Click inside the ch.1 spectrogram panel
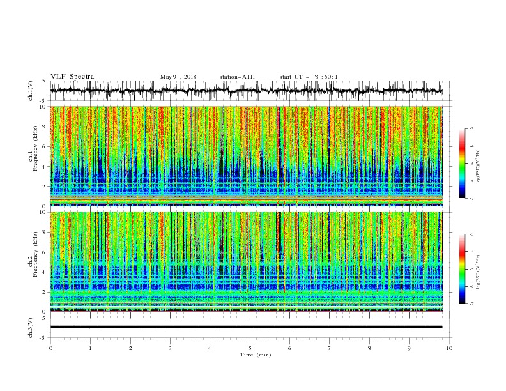 coord(246,156)
